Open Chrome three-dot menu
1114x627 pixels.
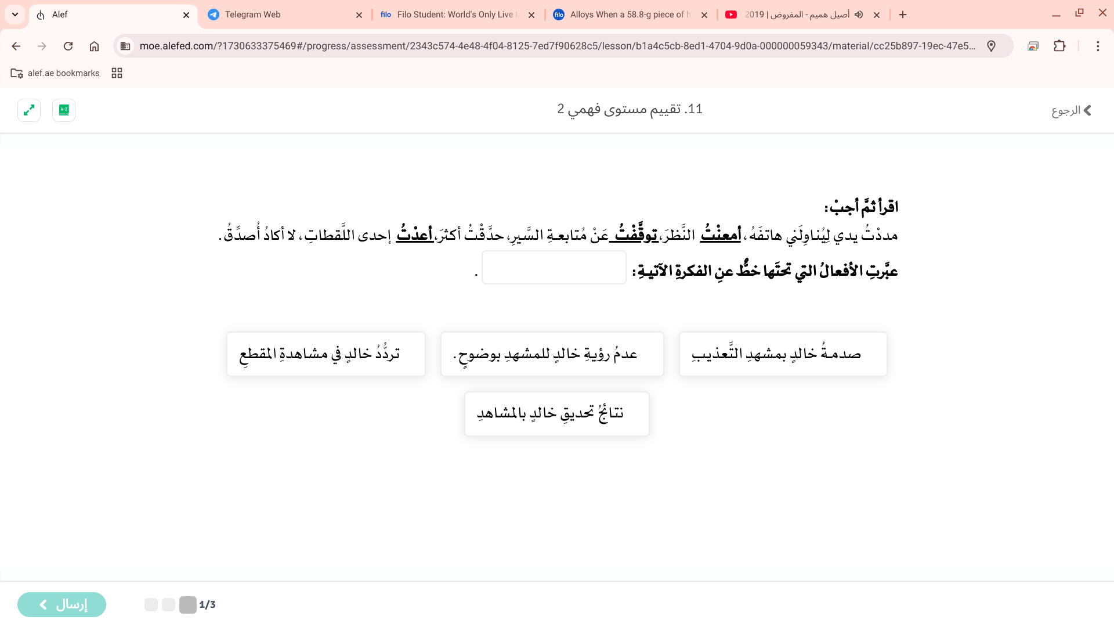click(x=1097, y=46)
